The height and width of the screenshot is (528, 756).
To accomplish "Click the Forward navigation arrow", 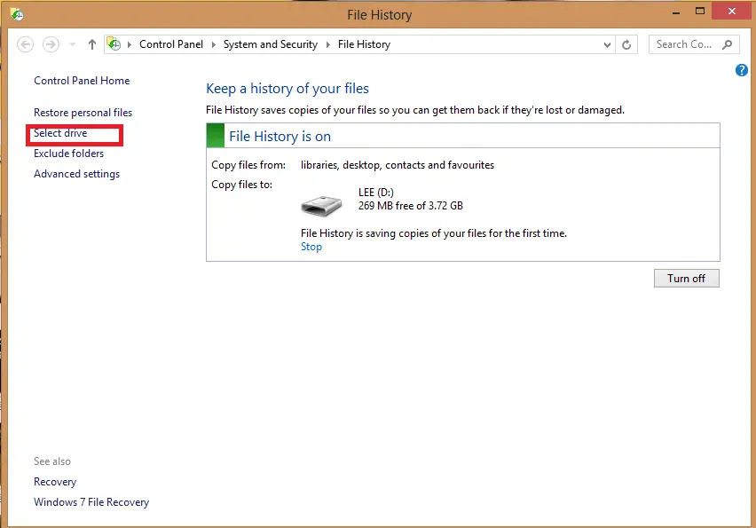I will coord(51,44).
